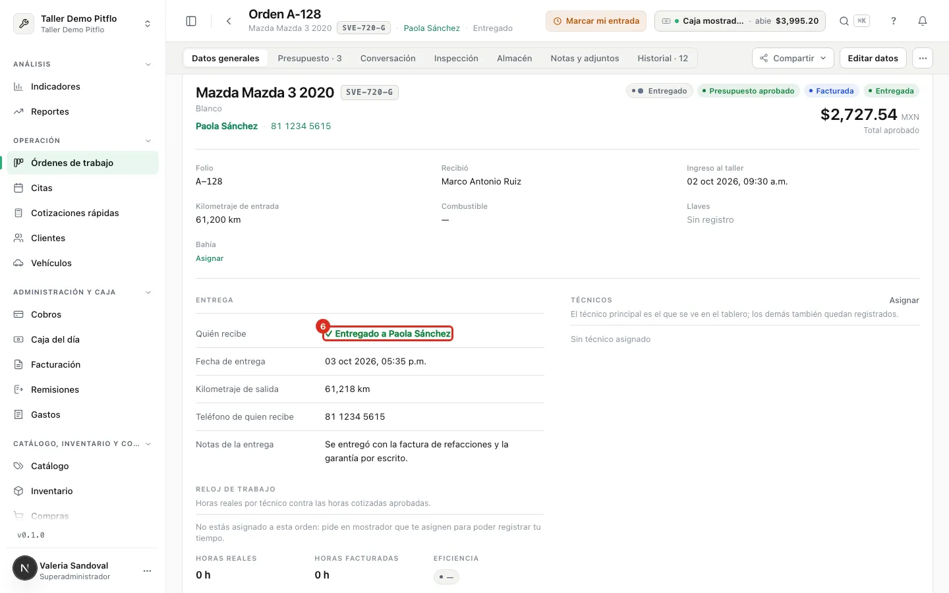
Task: Open the Compartir dropdown
Action: click(x=793, y=58)
